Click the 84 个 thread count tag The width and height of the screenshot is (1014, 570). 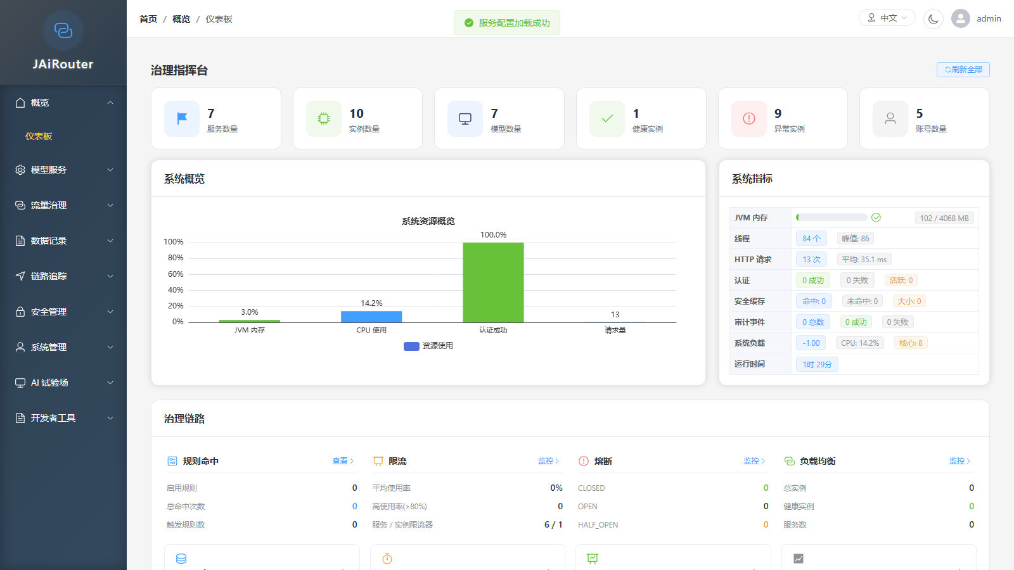tap(811, 239)
